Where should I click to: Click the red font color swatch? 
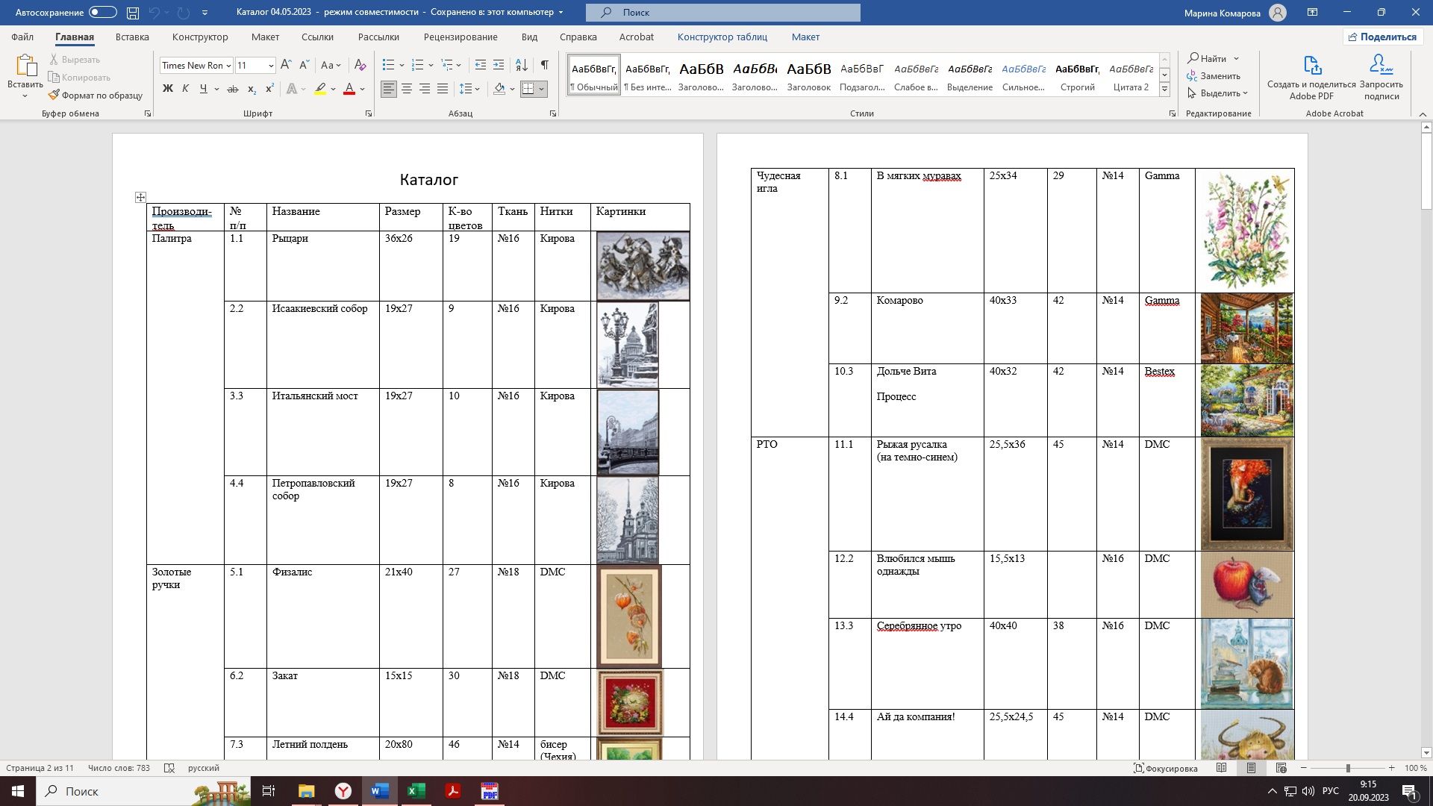pos(349,89)
